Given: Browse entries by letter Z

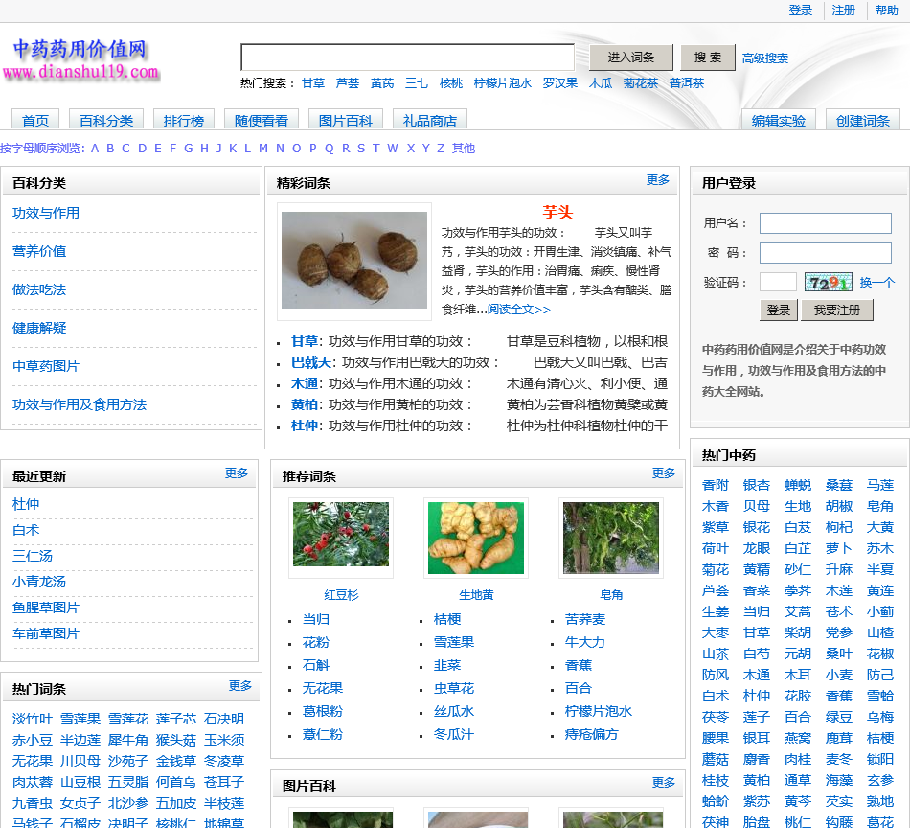Looking at the screenshot, I should tap(441, 149).
